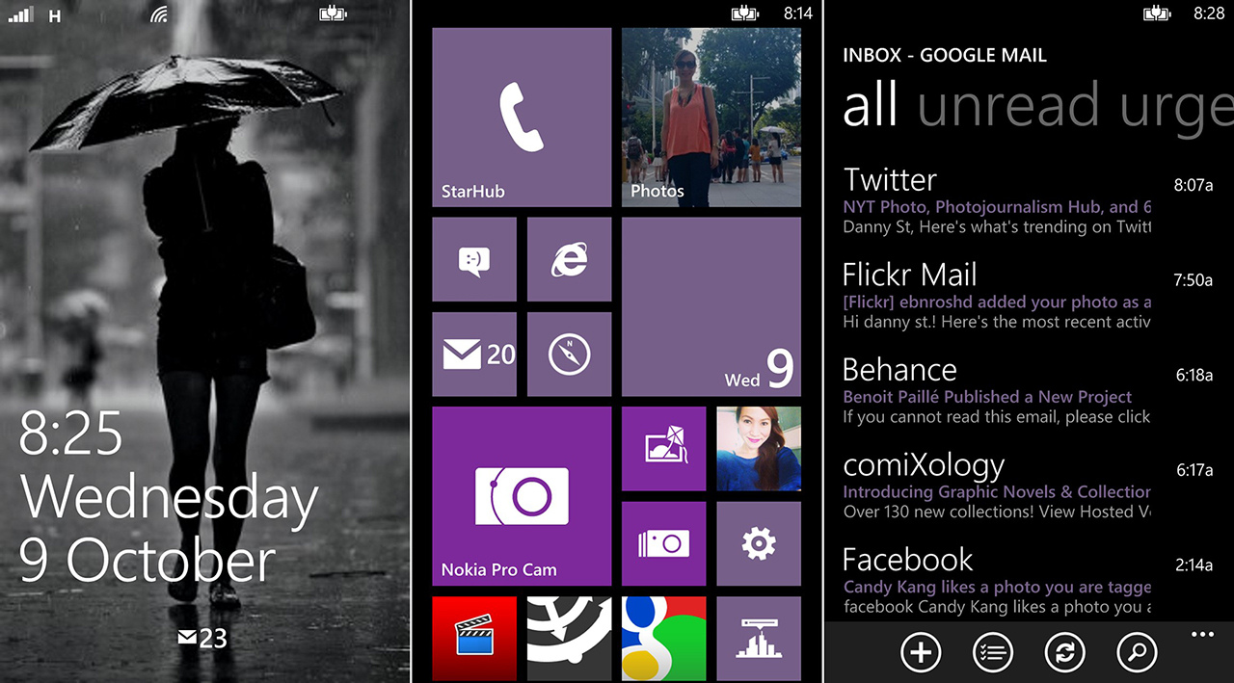Image resolution: width=1234 pixels, height=683 pixels.
Task: Open the calendar tile showing Wed 9
Action: pyautogui.click(x=711, y=307)
